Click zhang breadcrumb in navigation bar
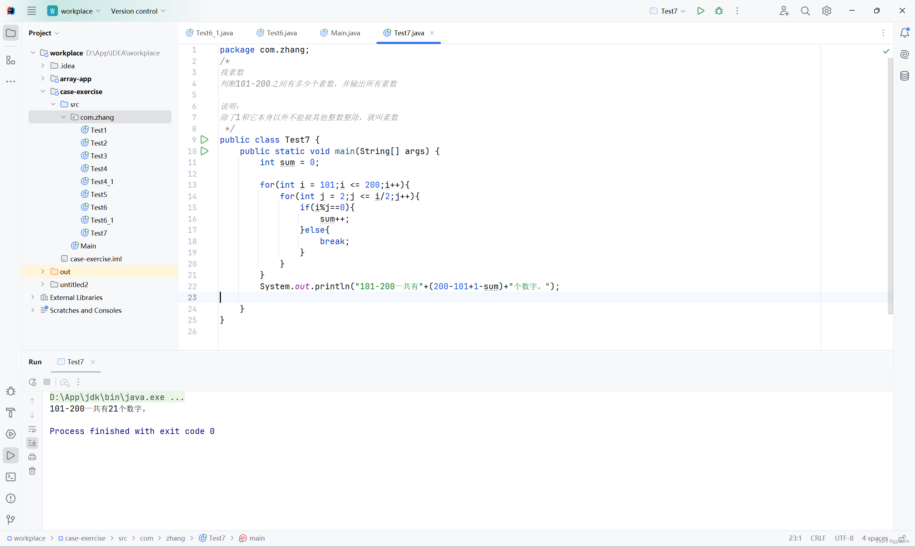915x547 pixels. pos(175,538)
